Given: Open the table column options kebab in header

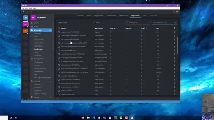Looking at the screenshot, I should click(x=174, y=28).
